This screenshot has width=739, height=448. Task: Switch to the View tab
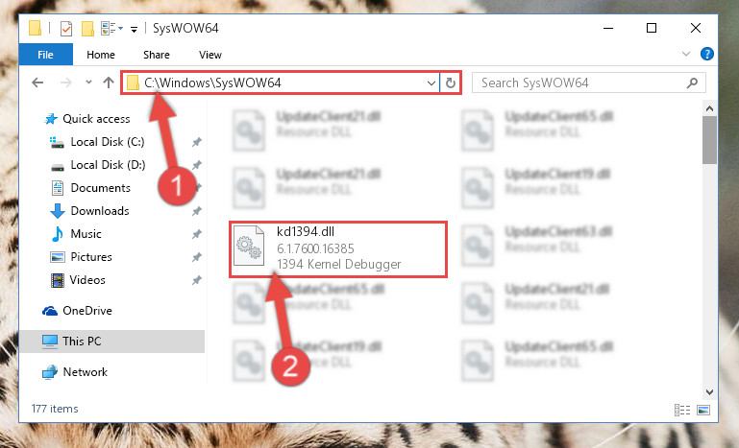210,55
